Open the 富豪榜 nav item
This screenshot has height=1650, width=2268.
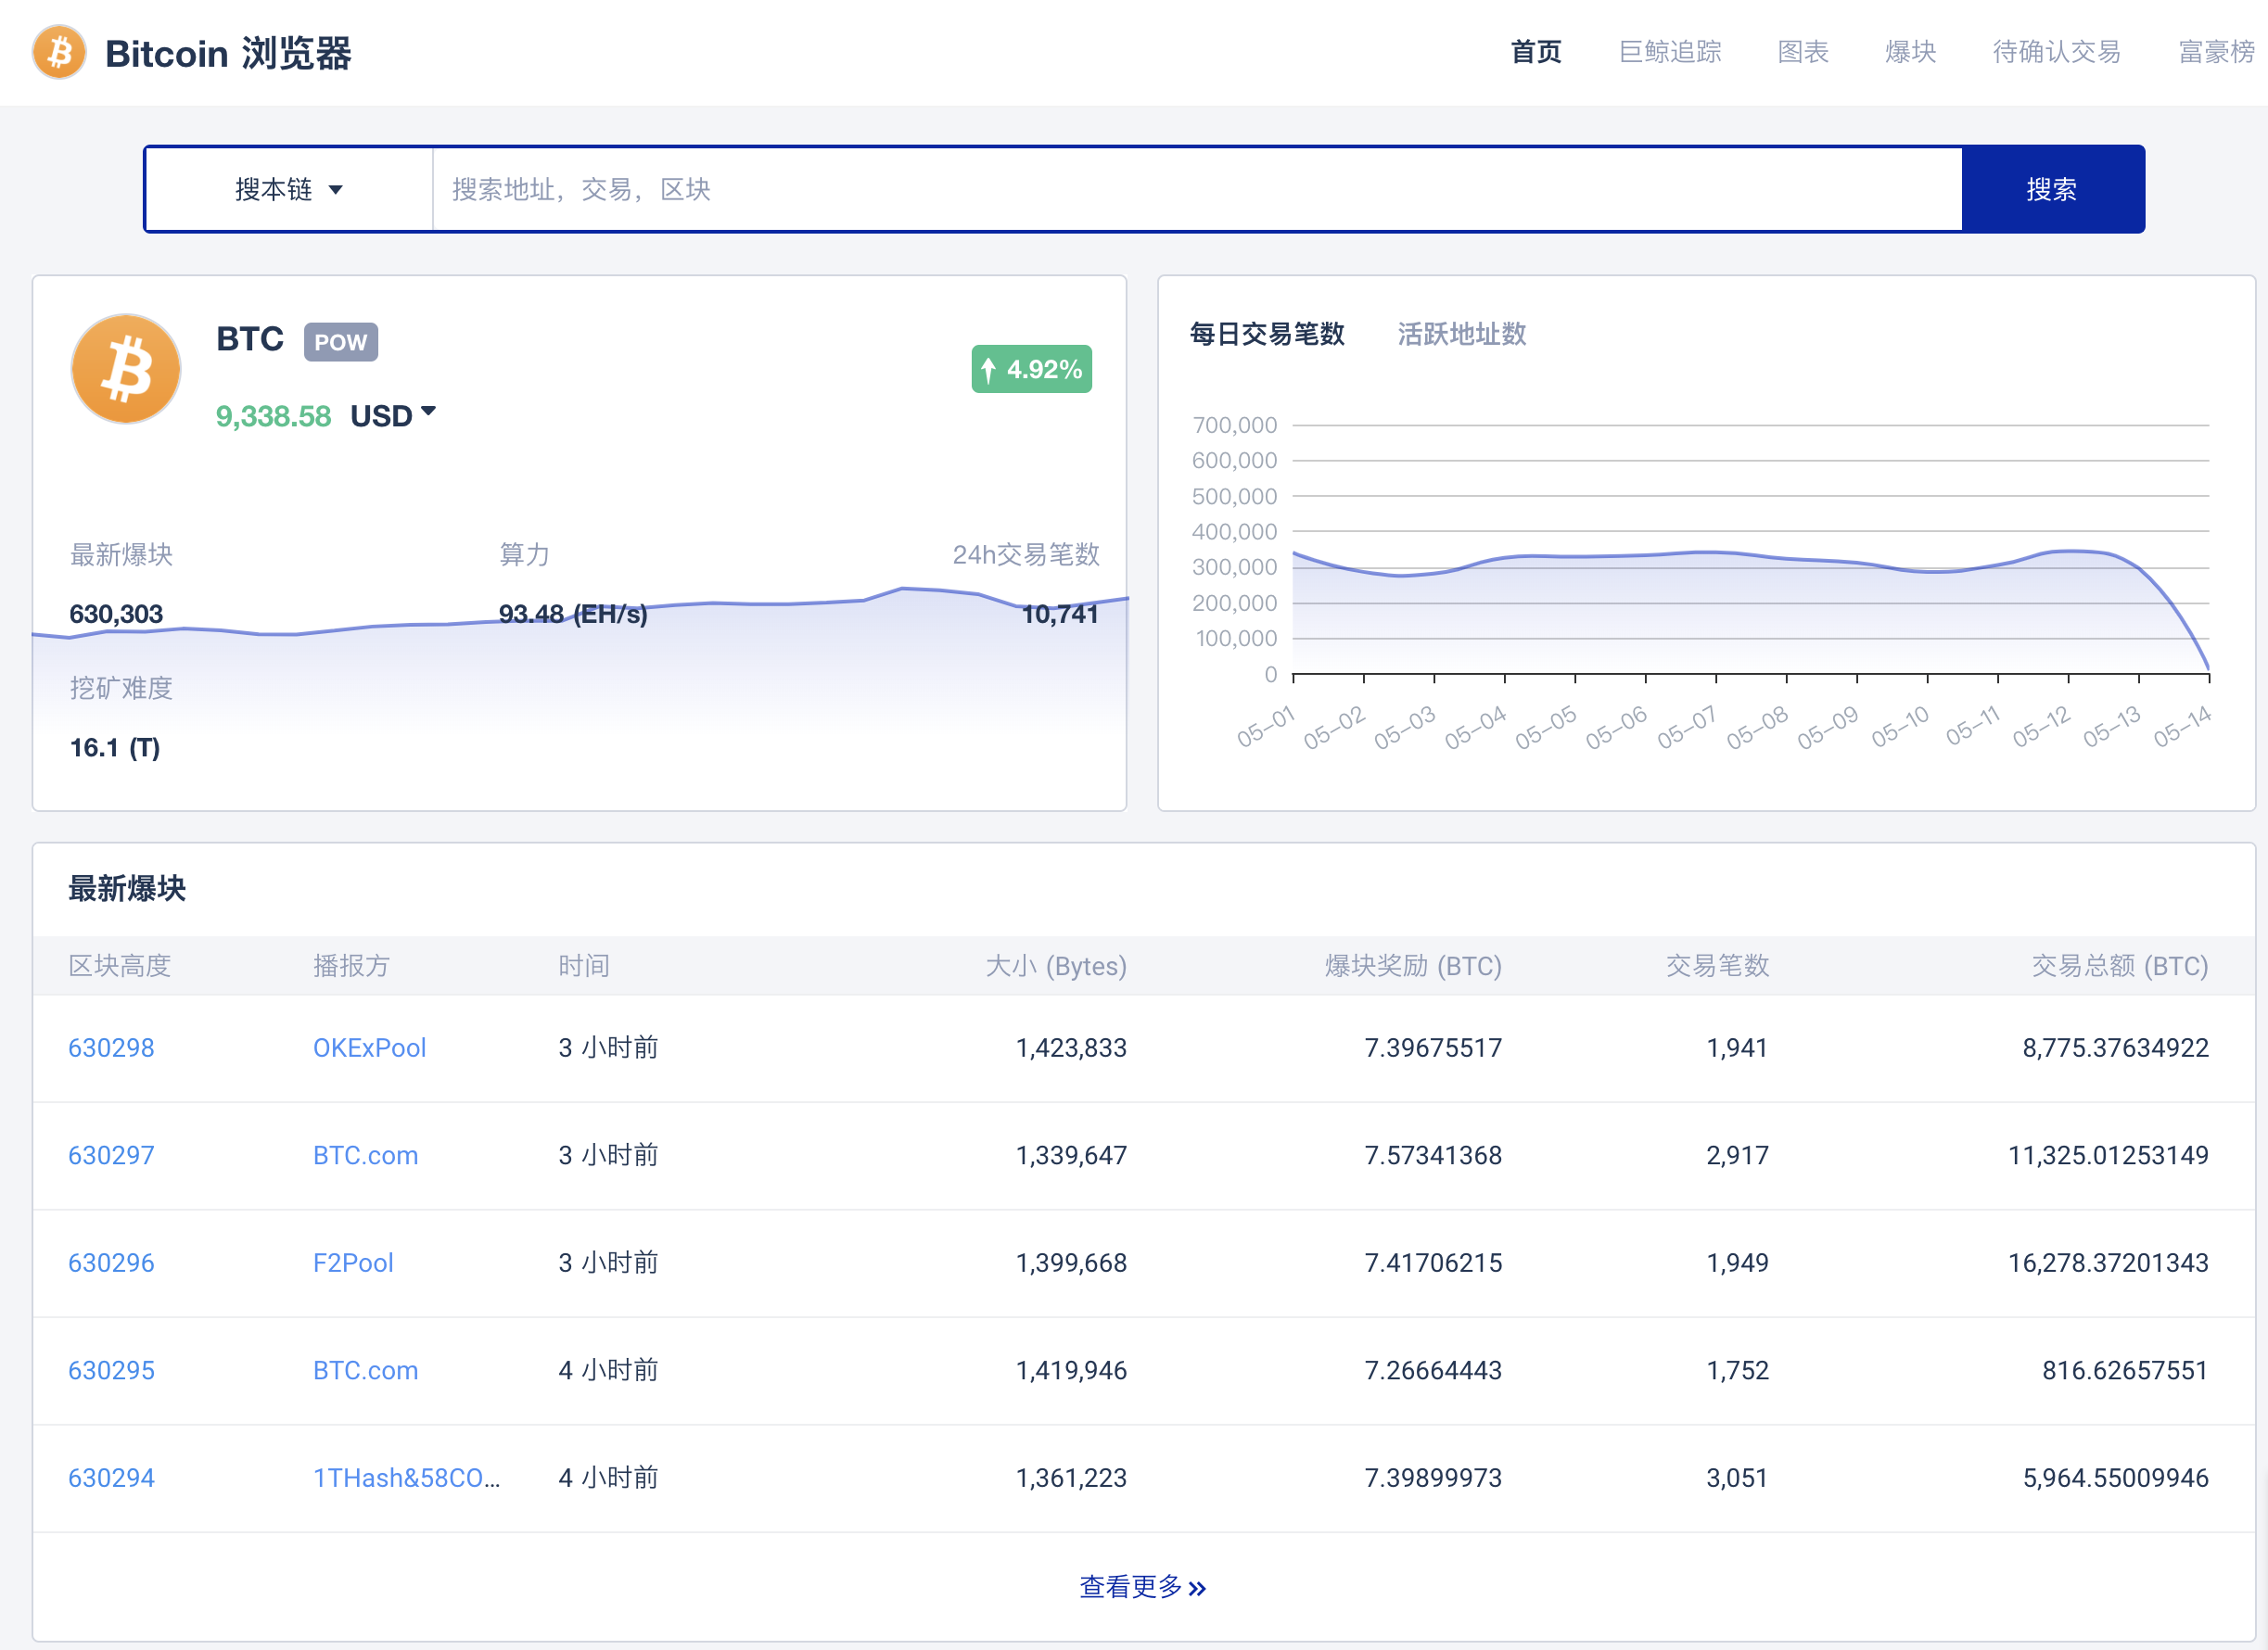point(2216,52)
